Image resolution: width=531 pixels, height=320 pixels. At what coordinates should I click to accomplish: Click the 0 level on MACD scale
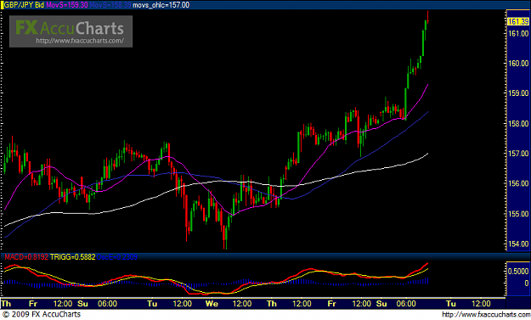526,284
